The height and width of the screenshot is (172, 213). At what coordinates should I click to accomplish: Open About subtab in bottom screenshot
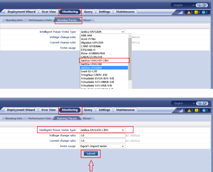(x=87, y=118)
